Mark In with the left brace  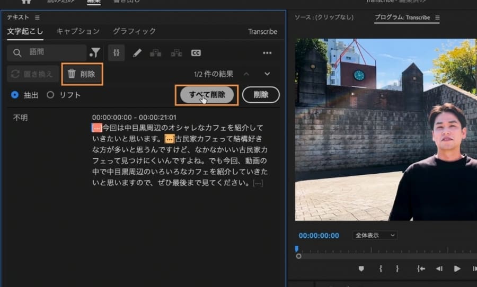(x=381, y=269)
